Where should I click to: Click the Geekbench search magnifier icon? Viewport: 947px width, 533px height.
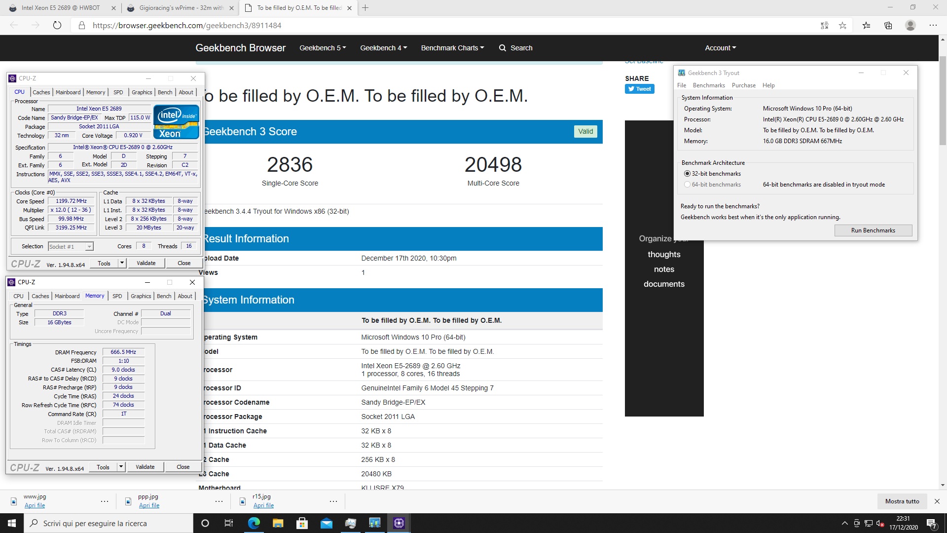[x=503, y=48]
